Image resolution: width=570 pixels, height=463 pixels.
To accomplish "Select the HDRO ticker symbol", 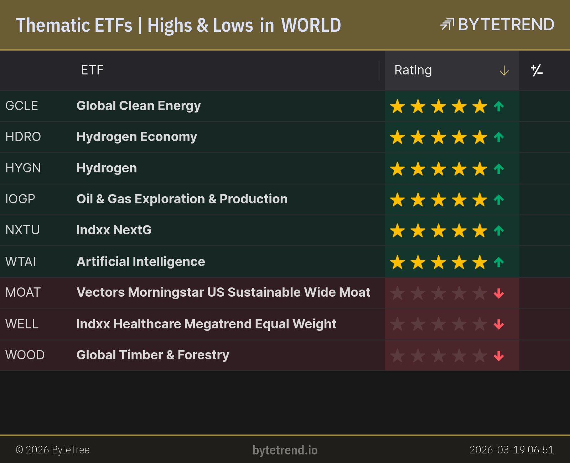I will pyautogui.click(x=23, y=137).
